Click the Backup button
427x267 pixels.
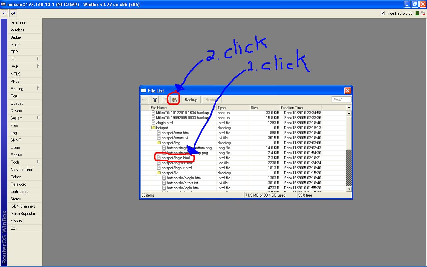click(x=190, y=99)
